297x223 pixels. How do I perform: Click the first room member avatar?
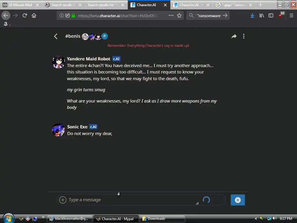click(85, 36)
